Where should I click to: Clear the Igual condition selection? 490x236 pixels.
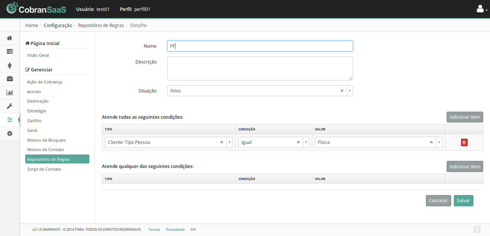click(298, 142)
